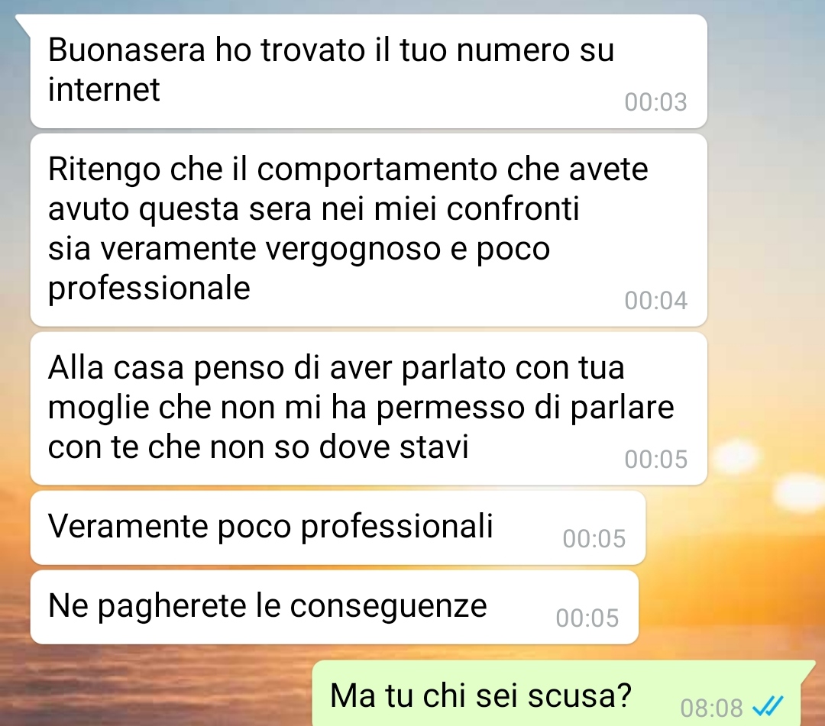Tap the double blue read-receipt checkmarks
The width and height of the screenshot is (825, 726).
click(768, 706)
